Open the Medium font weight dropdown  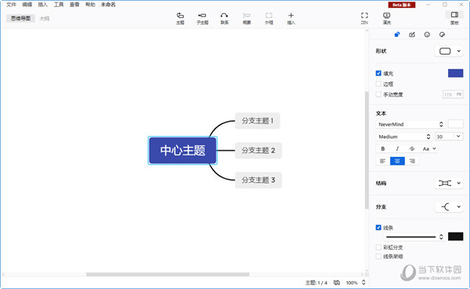(404, 137)
